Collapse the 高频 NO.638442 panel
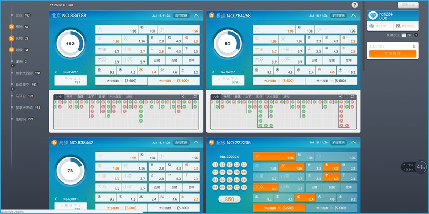 (196, 143)
